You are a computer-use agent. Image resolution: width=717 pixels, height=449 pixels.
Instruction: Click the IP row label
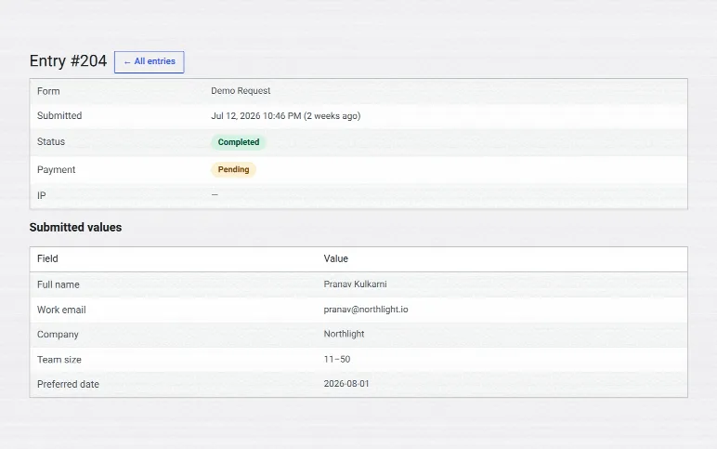41,195
